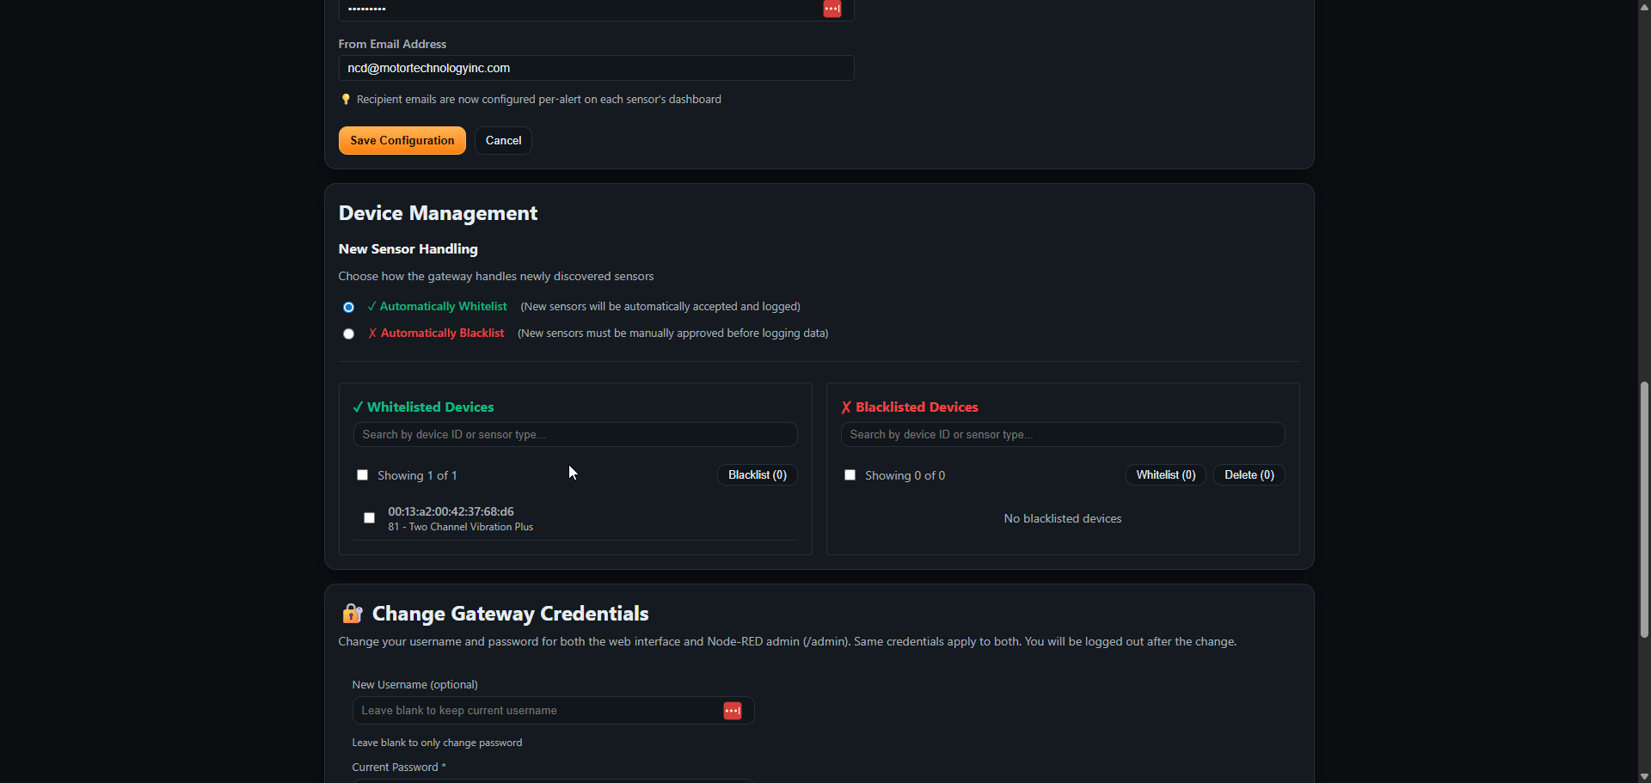This screenshot has width=1651, height=783.
Task: Click the lightbulb hint icon
Action: pyautogui.click(x=346, y=100)
